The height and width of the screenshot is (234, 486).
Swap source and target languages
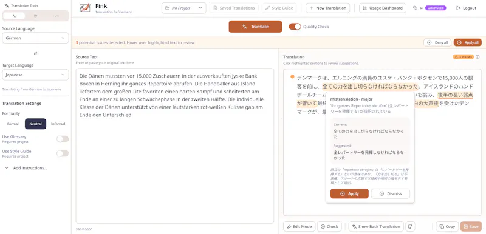tap(35, 53)
